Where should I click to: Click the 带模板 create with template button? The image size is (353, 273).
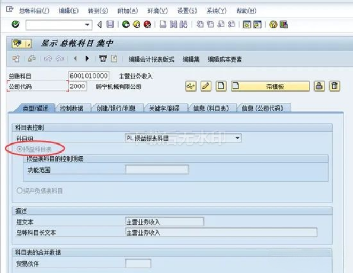(270, 86)
